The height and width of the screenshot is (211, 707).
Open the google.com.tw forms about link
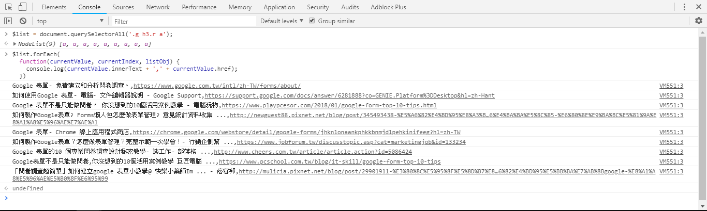[x=217, y=86]
